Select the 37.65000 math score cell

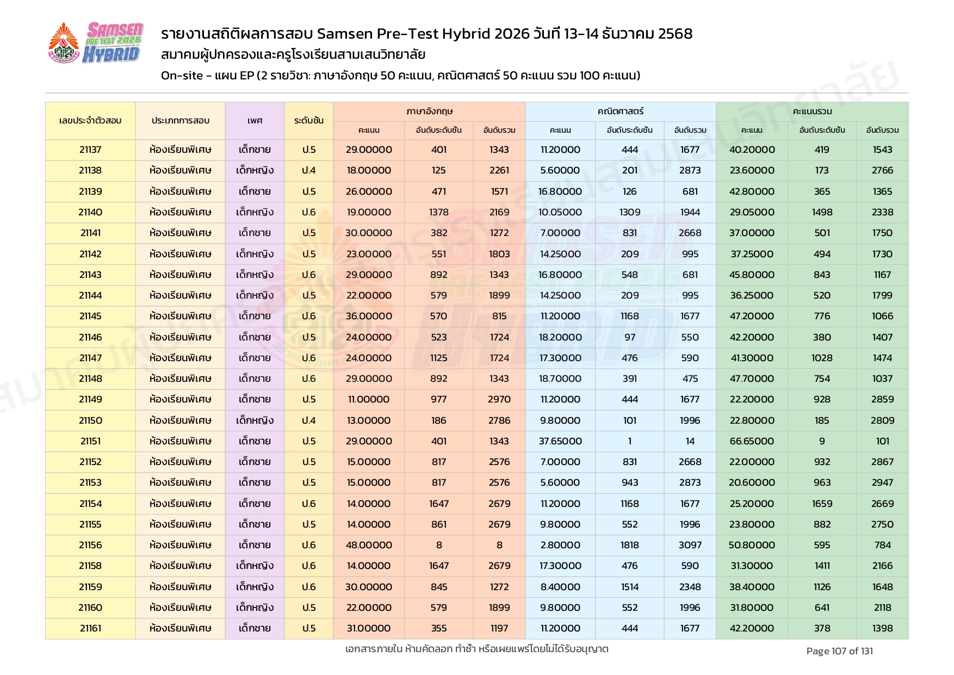pos(560,441)
